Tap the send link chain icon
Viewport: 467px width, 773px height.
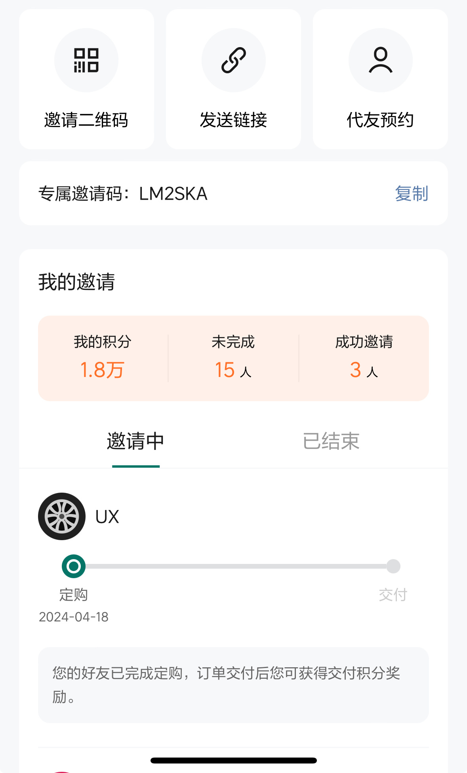coord(234,60)
